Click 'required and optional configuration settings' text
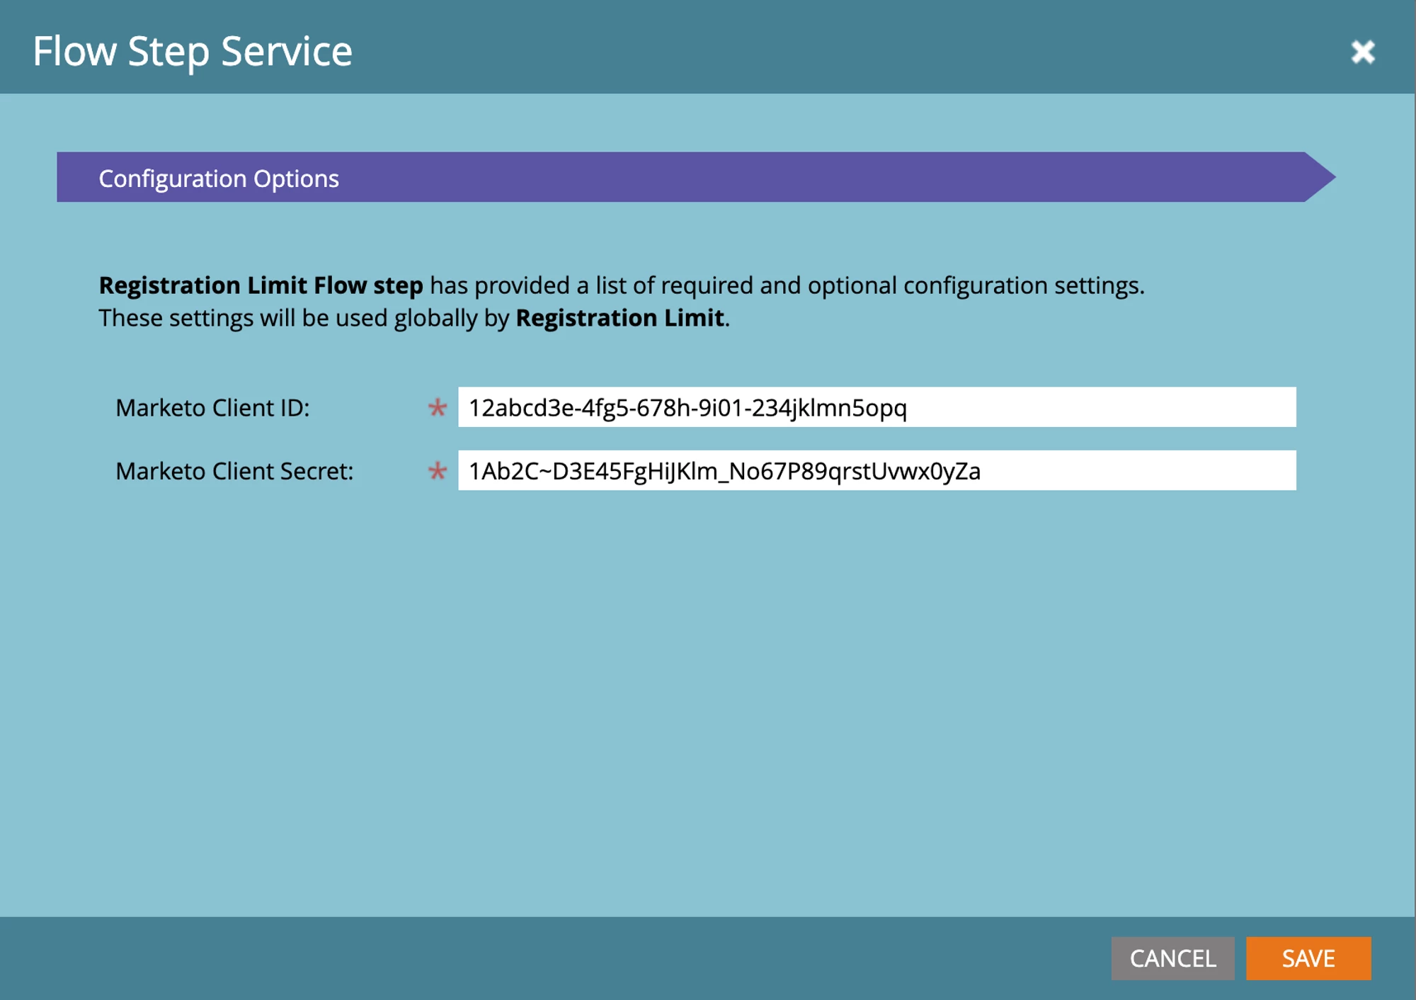Image resolution: width=1416 pixels, height=1000 pixels. (901, 285)
